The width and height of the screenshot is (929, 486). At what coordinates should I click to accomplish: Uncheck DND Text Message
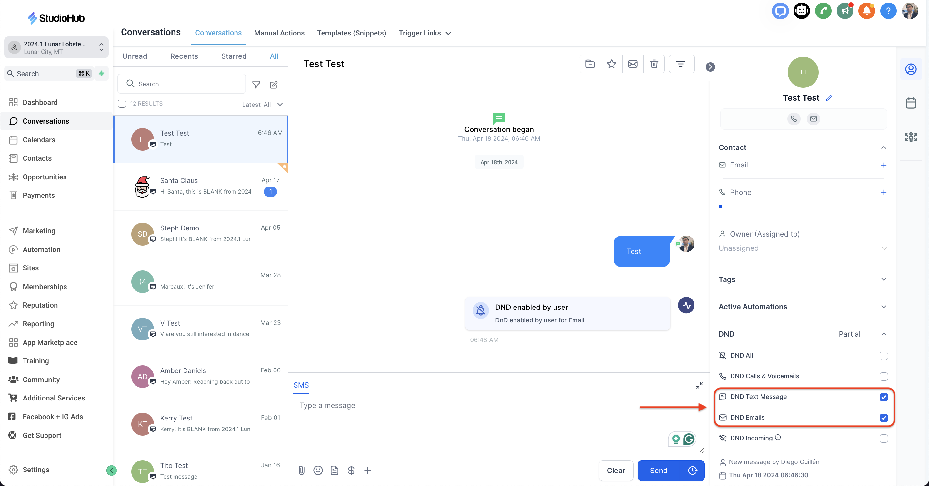pyautogui.click(x=883, y=397)
